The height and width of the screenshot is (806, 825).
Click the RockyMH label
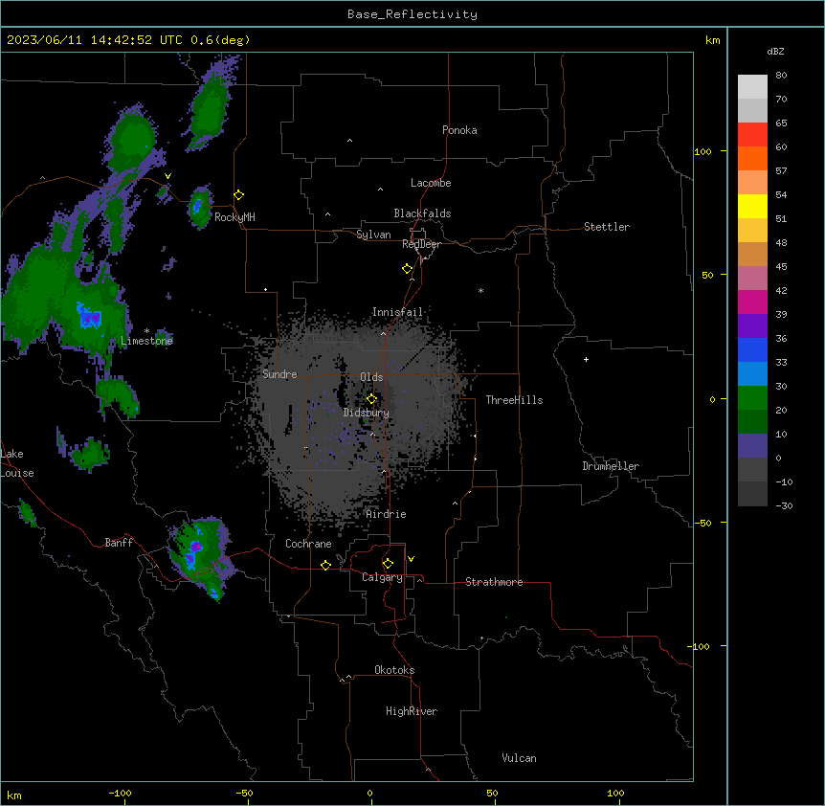pyautogui.click(x=234, y=217)
